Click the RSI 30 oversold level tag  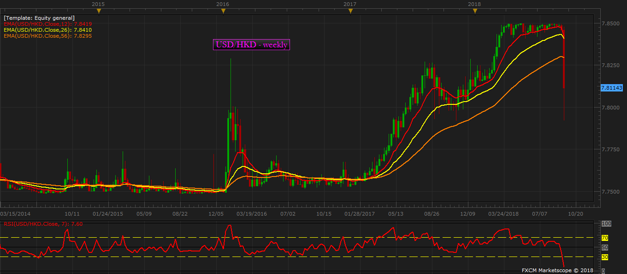point(605,257)
